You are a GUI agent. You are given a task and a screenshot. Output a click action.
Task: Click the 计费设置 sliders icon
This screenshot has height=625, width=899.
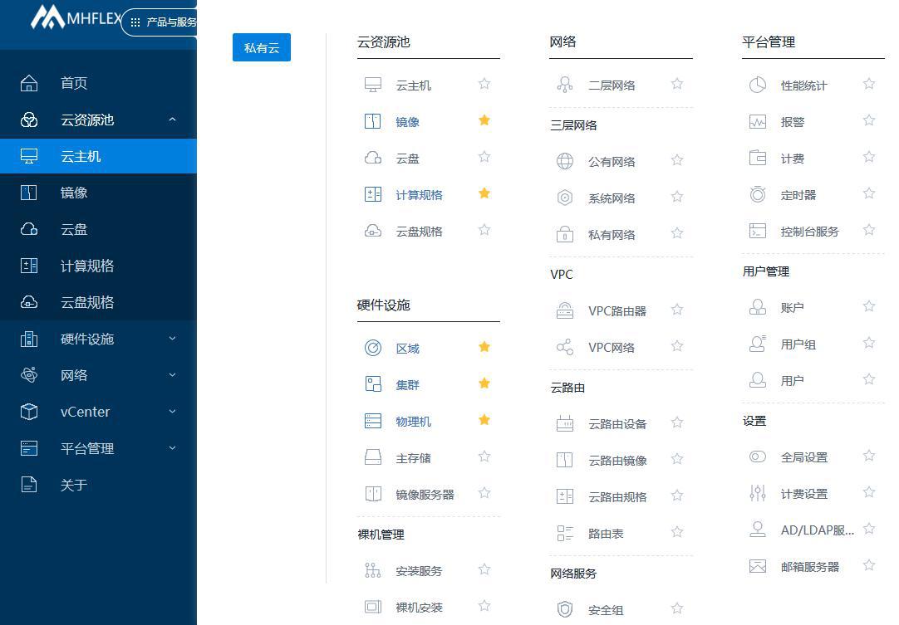coord(758,493)
